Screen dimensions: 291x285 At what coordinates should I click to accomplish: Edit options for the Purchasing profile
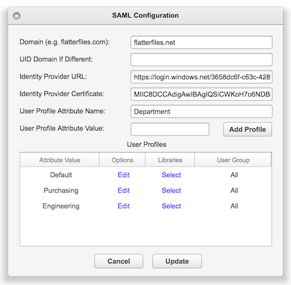click(124, 190)
